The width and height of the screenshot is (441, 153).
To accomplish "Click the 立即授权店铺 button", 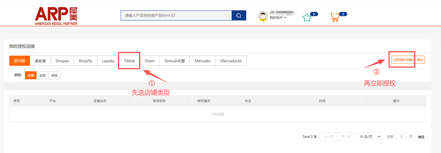I will click(x=403, y=60).
